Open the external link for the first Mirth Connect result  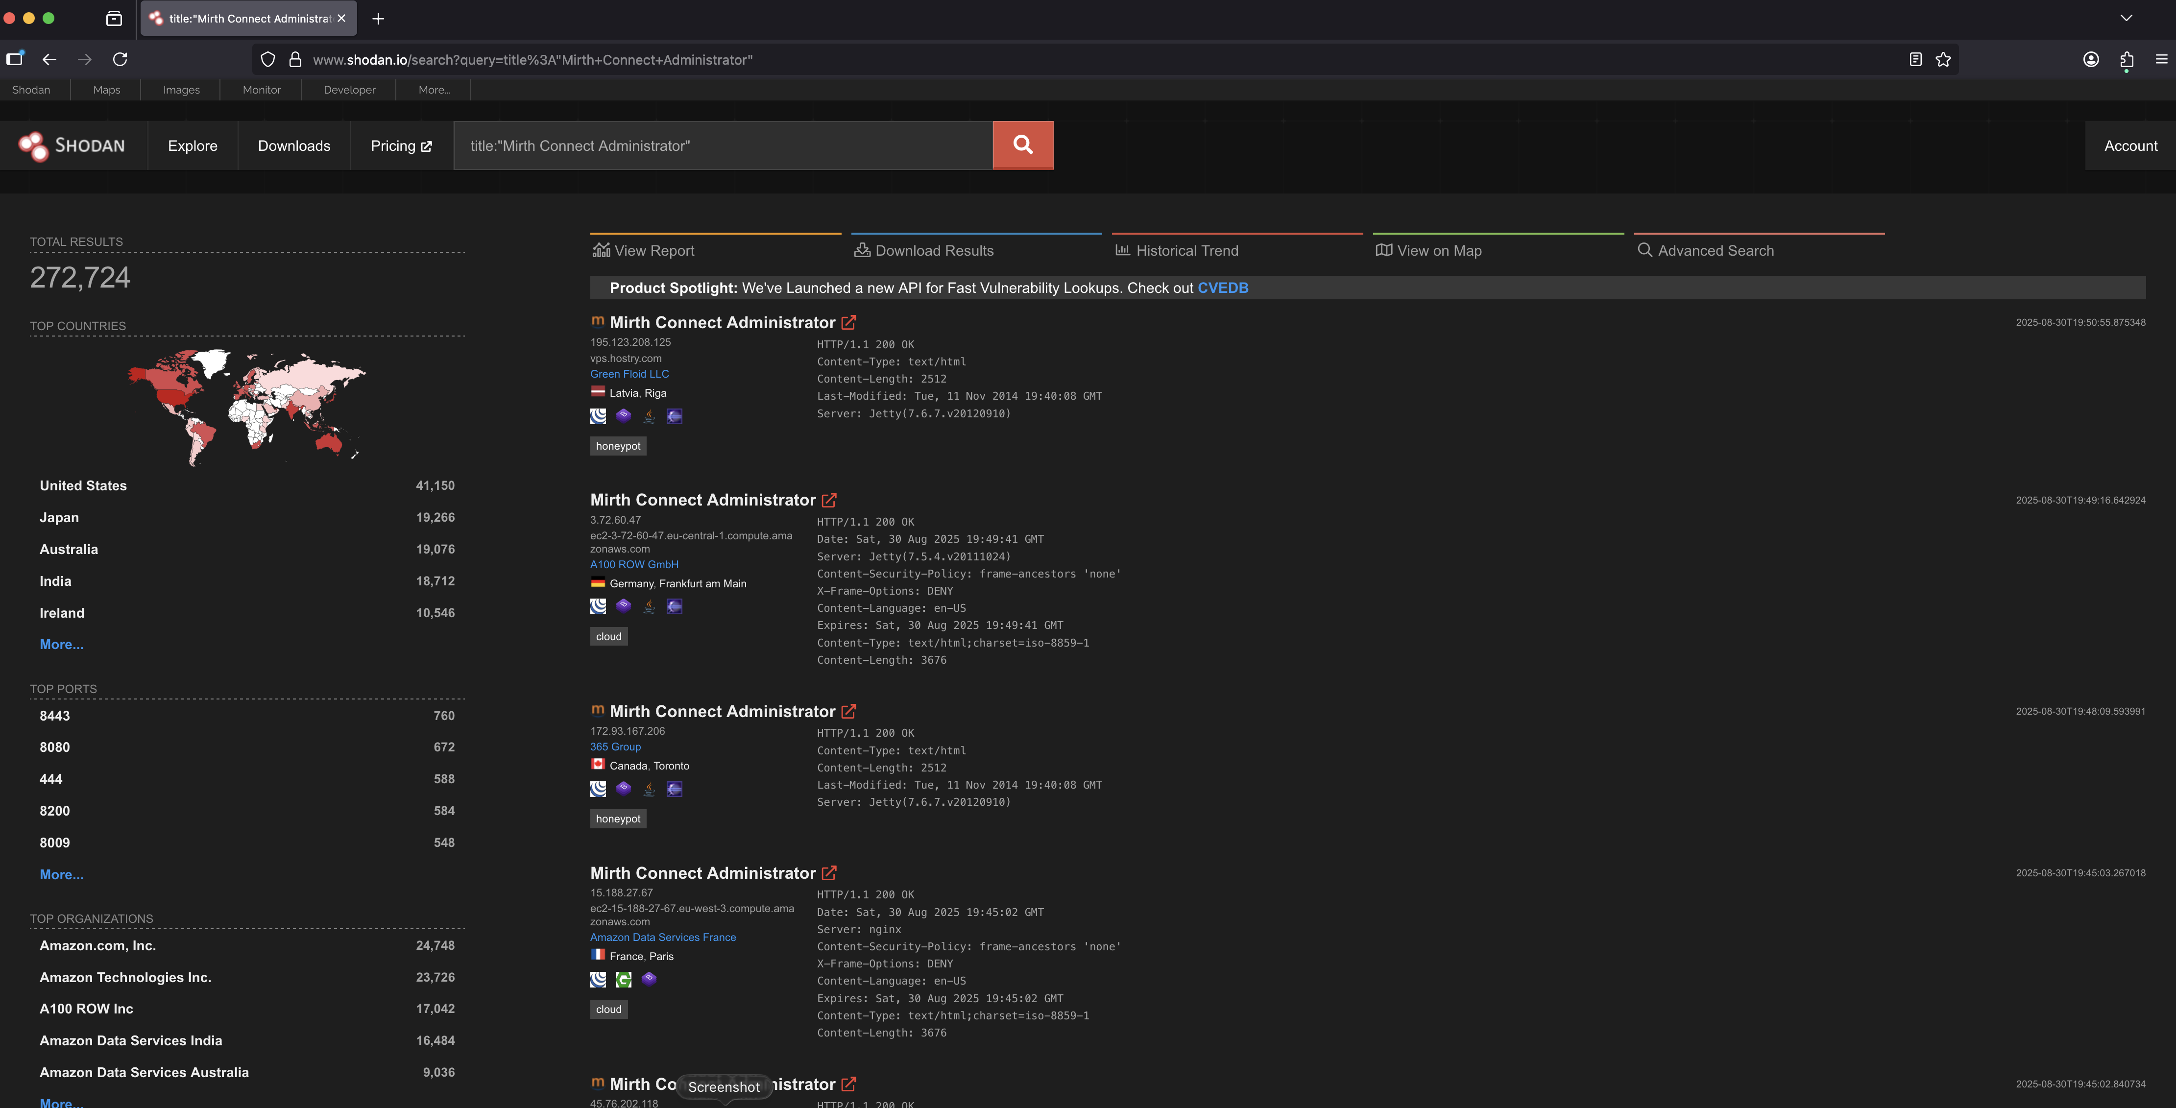[x=849, y=322]
